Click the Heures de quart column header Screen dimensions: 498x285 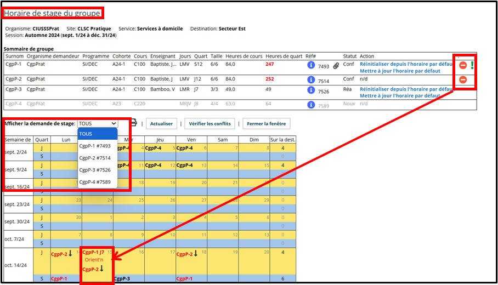coord(284,56)
